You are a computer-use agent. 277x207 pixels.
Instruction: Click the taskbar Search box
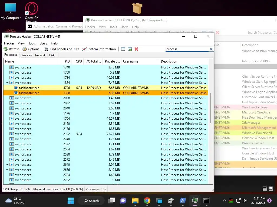[x=91, y=201]
